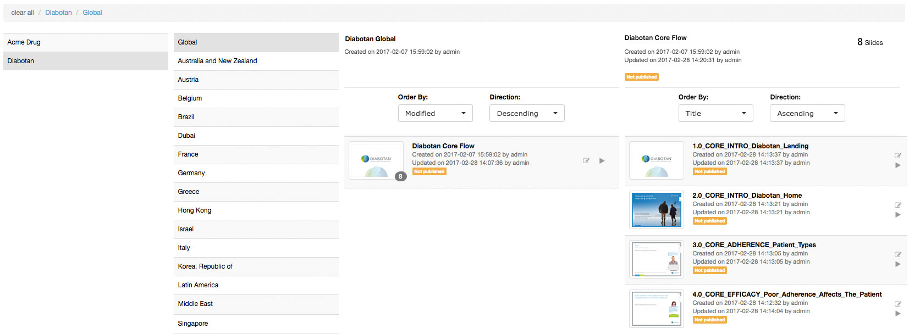Click Not published badge under Diabotan Core Flow header
This screenshot has height=334, width=909.
click(642, 77)
